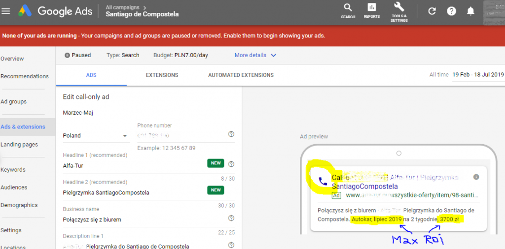Click Budget PLN7.00/day text
This screenshot has width=505, height=249.
[180, 55]
